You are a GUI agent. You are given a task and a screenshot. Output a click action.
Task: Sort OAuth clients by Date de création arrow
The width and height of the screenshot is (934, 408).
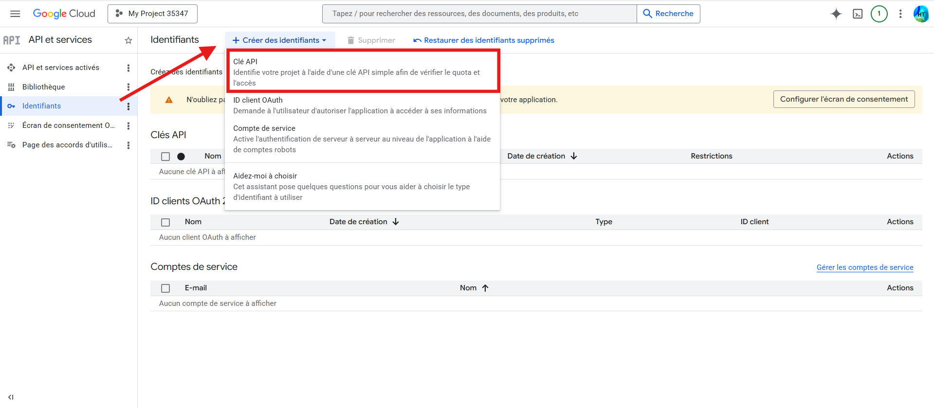(396, 222)
